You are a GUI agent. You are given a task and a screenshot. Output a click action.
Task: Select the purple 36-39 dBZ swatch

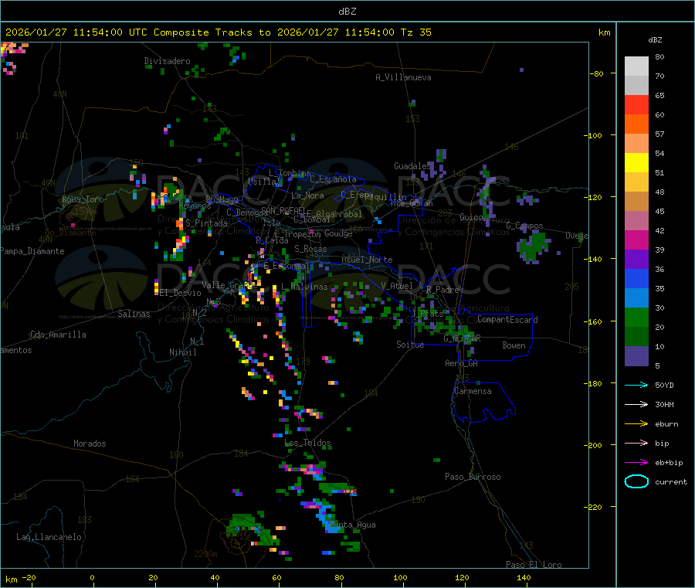click(x=636, y=260)
